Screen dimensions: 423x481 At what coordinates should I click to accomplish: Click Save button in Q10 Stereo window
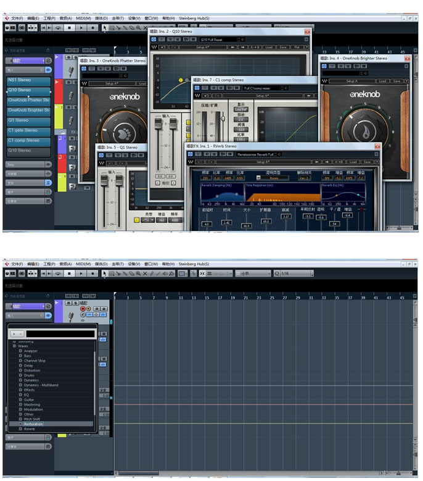tap(282, 47)
